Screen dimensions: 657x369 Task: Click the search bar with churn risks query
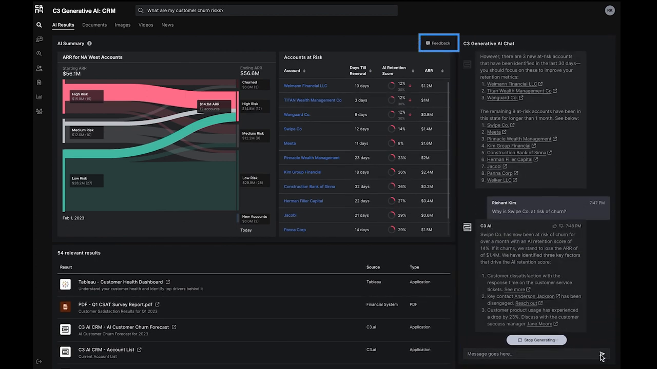[266, 10]
